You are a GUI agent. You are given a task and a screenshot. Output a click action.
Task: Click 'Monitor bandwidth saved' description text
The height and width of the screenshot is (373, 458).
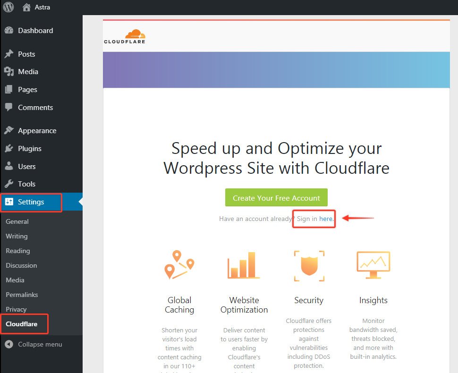pyautogui.click(x=373, y=339)
